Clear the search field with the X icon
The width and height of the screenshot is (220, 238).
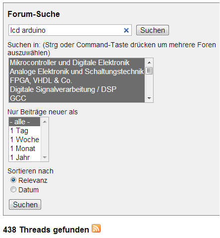pyautogui.click(x=126, y=30)
